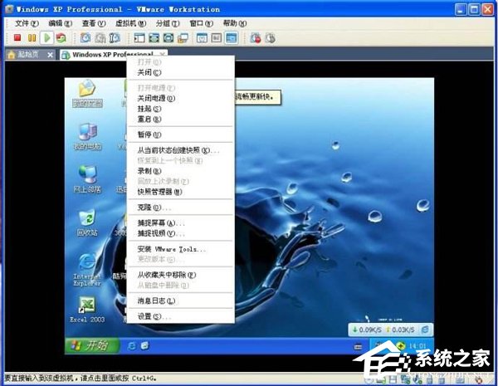Viewport: 498px width, 386px height.
Task: Click the Excel 2003 desktop shortcut
Action: point(87,310)
